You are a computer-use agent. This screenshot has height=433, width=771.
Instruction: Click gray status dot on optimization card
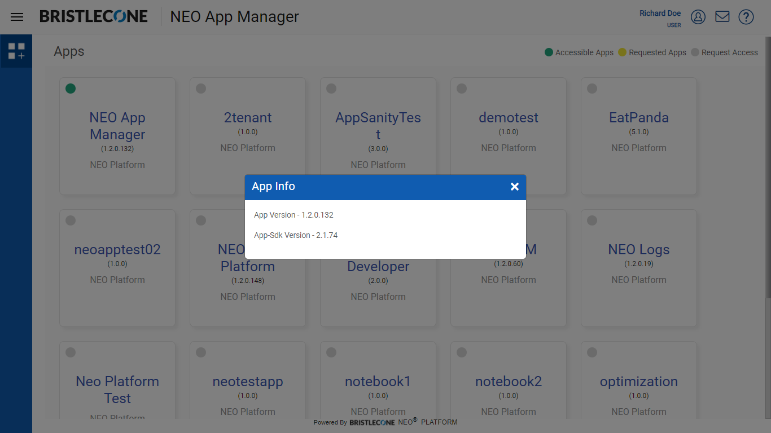point(592,352)
